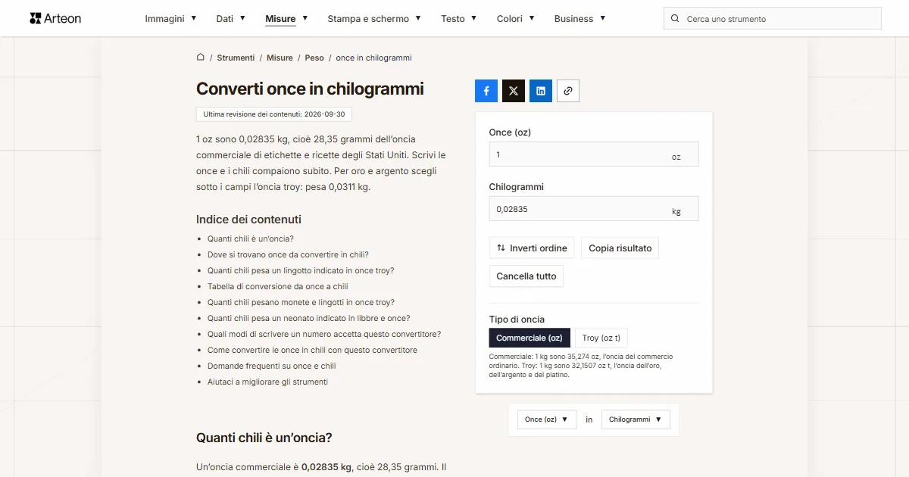The width and height of the screenshot is (909, 477).
Task: Open the Chilogrammi target unit dropdown
Action: (636, 419)
